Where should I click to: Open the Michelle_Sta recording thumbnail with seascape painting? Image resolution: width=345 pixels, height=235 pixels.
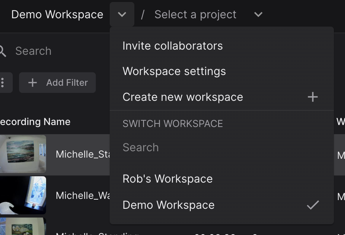(23, 154)
